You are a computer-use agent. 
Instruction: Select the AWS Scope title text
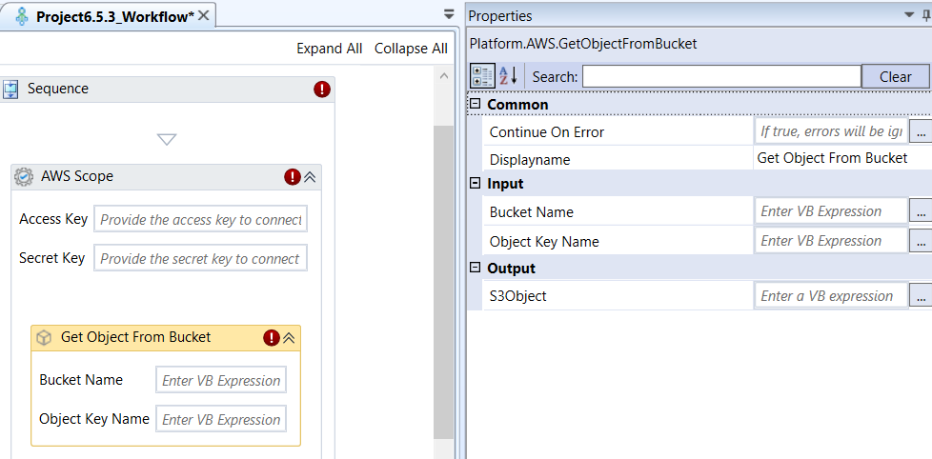76,176
